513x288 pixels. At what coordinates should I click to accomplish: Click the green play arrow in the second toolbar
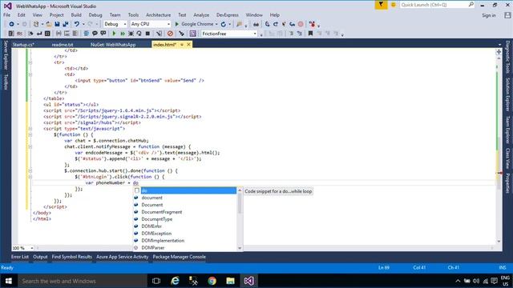(x=114, y=34)
